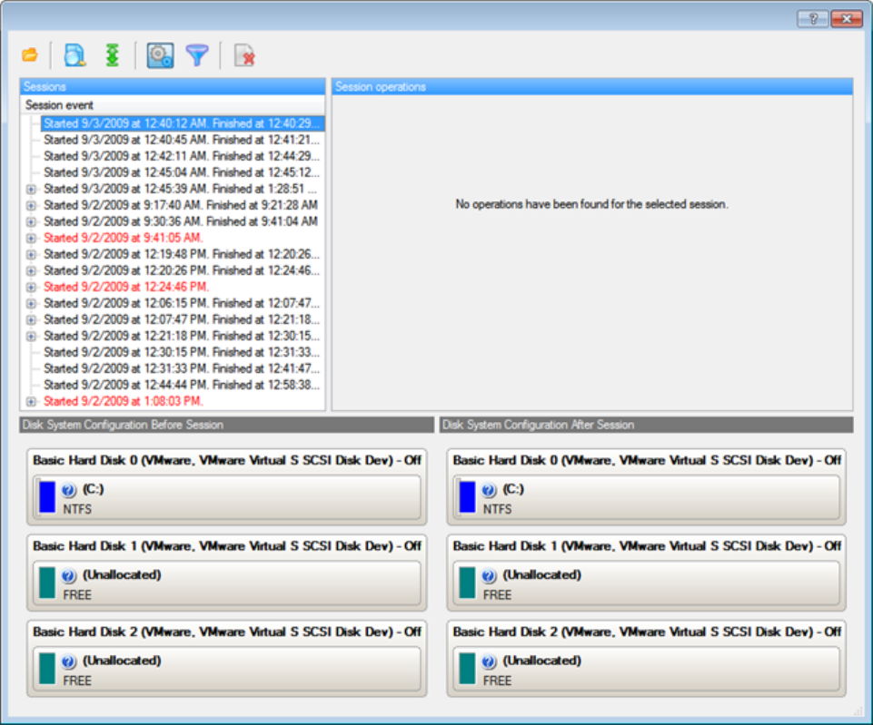This screenshot has height=725, width=873.
Task: Click the (C:) question icon in After Session panel
Action: point(488,490)
